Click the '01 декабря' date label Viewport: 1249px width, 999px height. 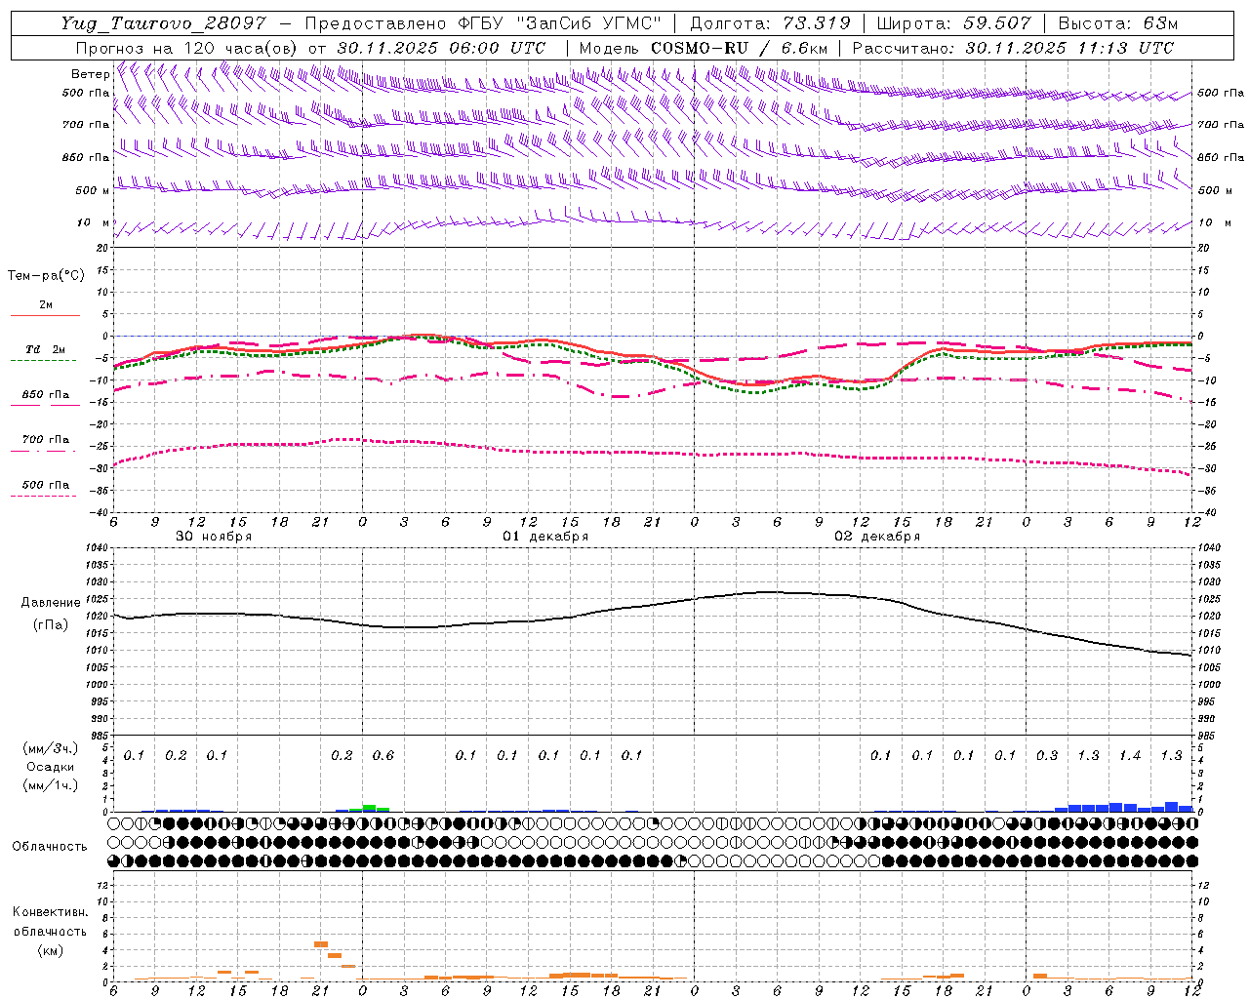point(545,537)
